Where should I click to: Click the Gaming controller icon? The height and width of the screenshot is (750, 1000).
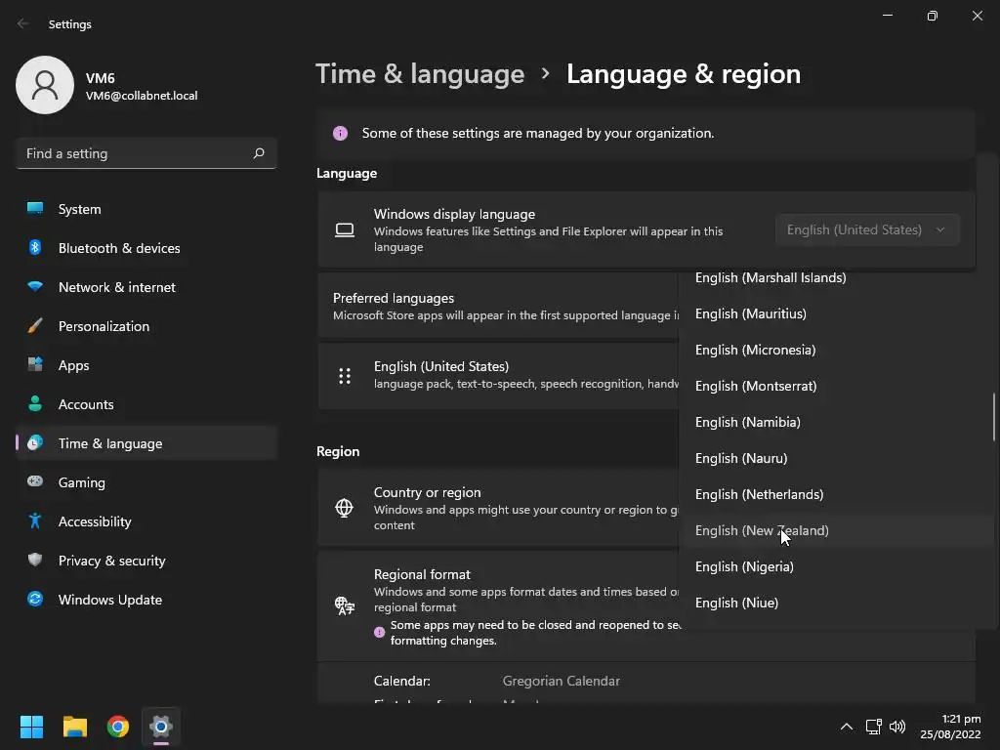pos(35,481)
